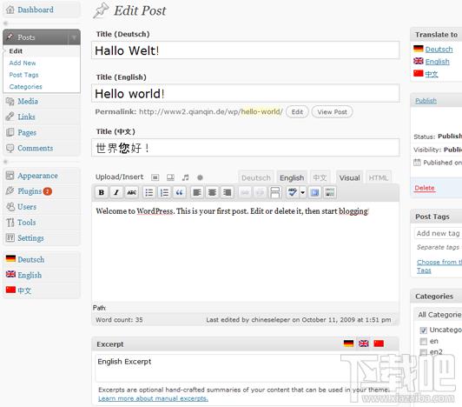Insert the More tag break
Viewport: 462px width, 407px height.
click(x=275, y=193)
